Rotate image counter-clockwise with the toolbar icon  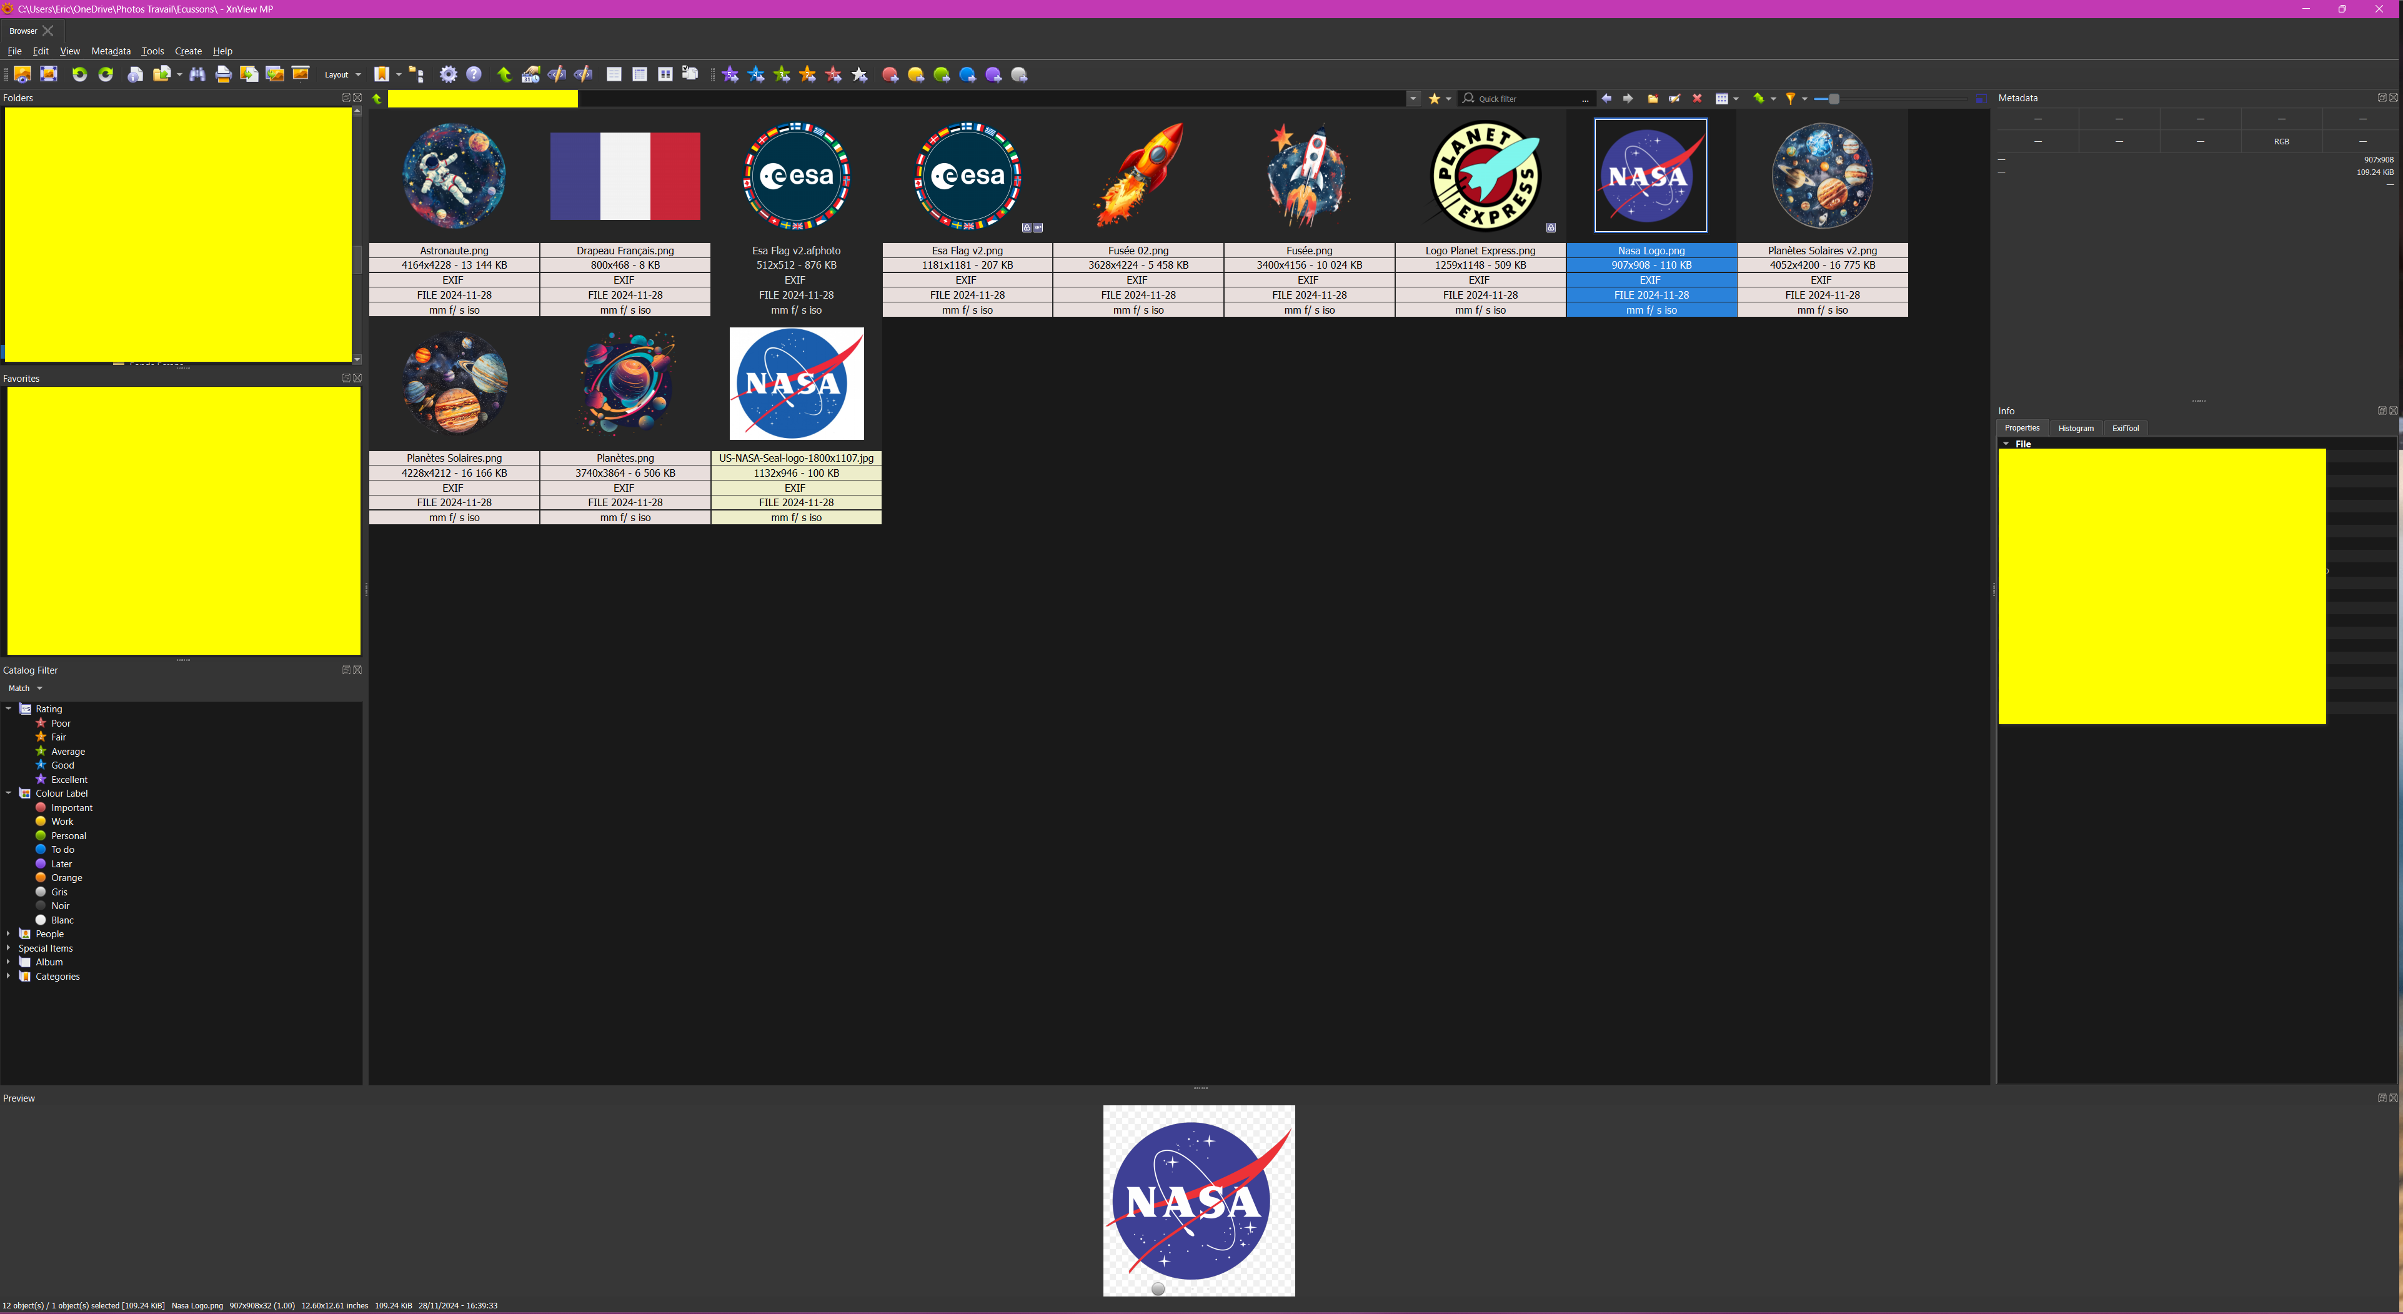click(x=79, y=74)
